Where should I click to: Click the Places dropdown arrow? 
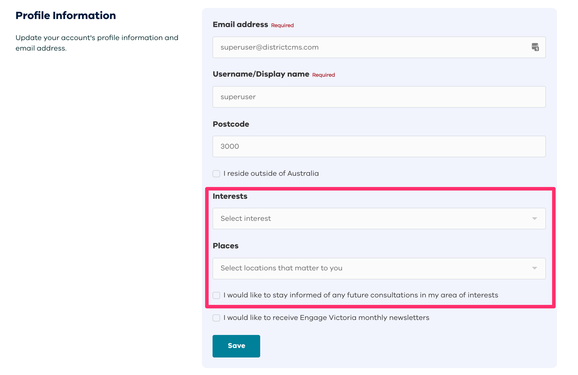coord(534,268)
